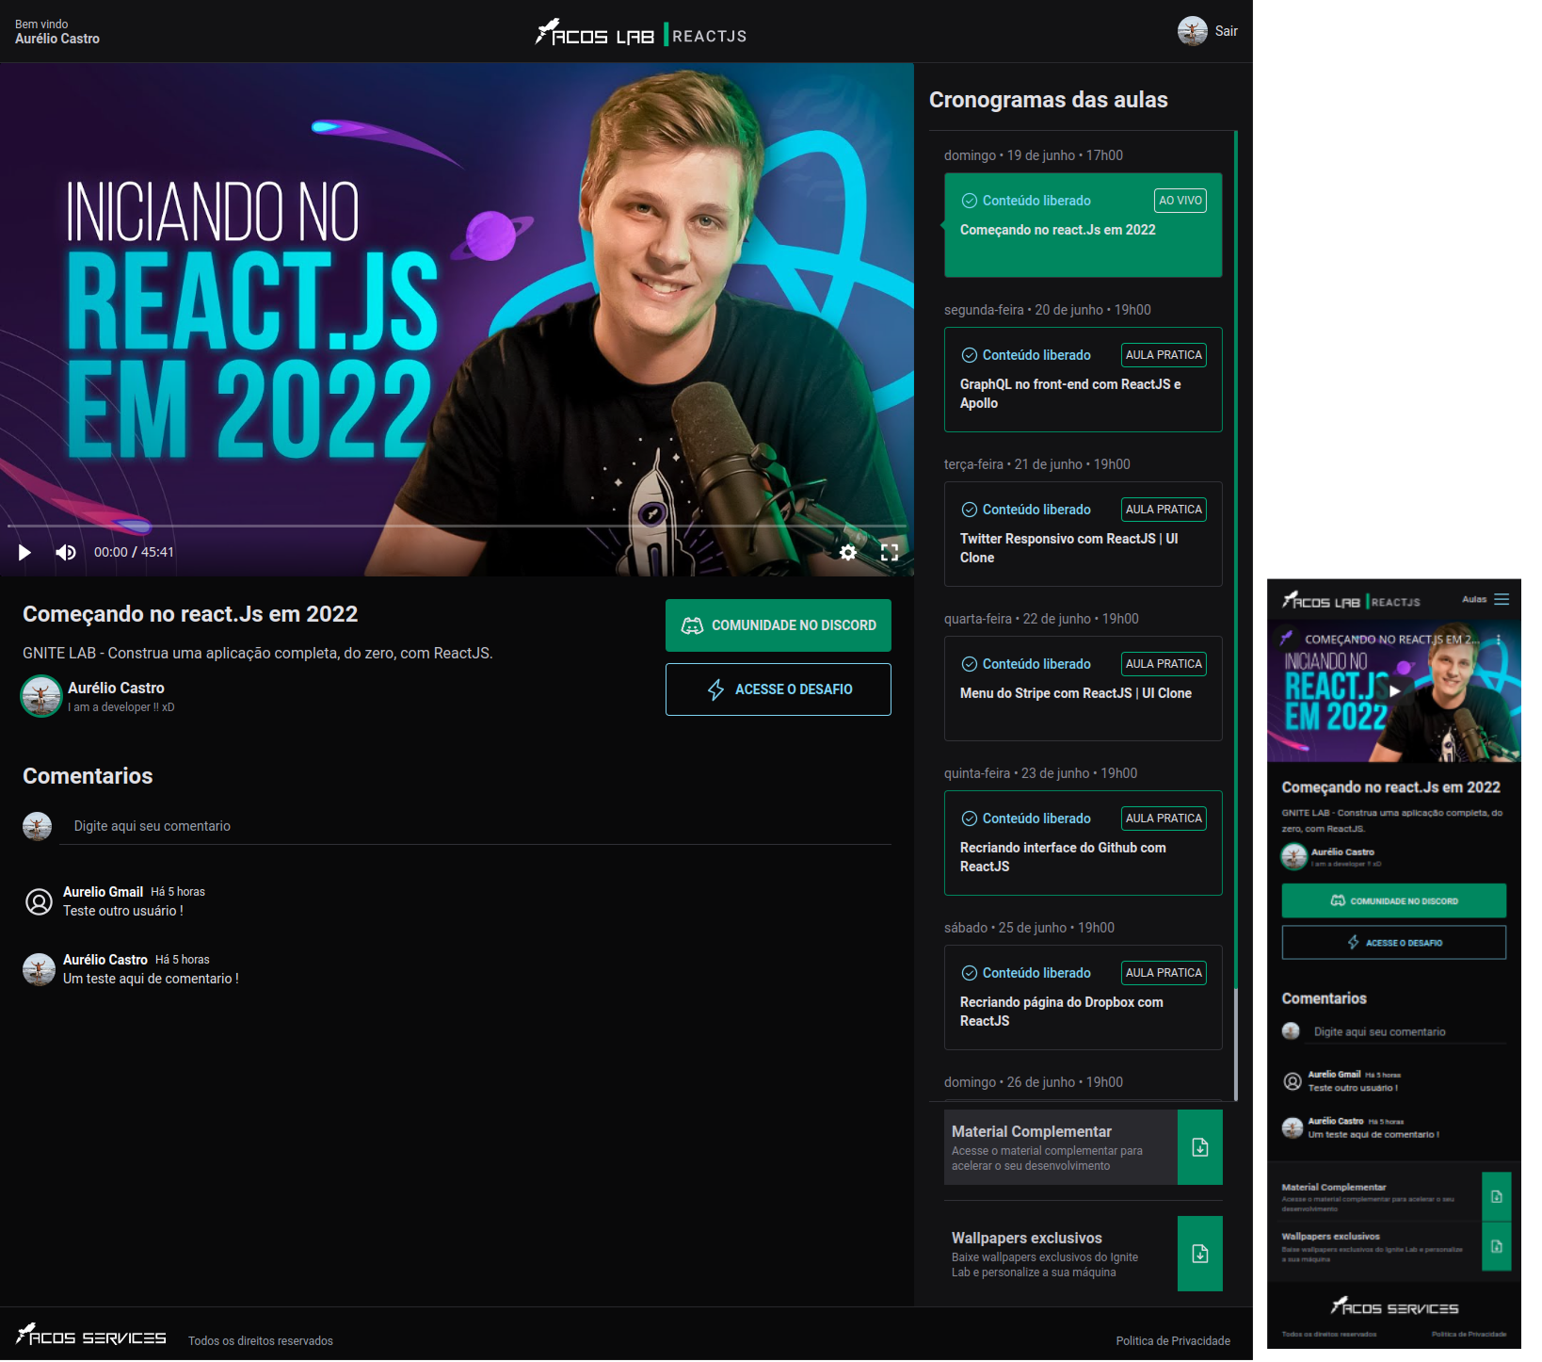Open hamburger Aulas menu in mobile preview
Viewport: 1542px width, 1362px height.
(x=1502, y=600)
